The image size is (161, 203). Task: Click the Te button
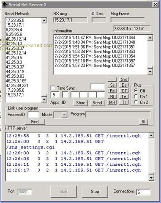point(124,96)
